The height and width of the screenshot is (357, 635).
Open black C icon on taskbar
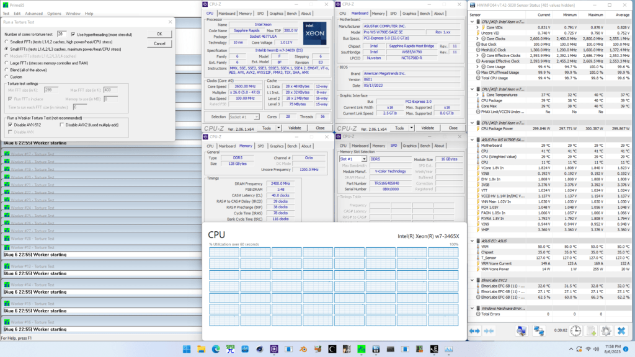click(332, 349)
